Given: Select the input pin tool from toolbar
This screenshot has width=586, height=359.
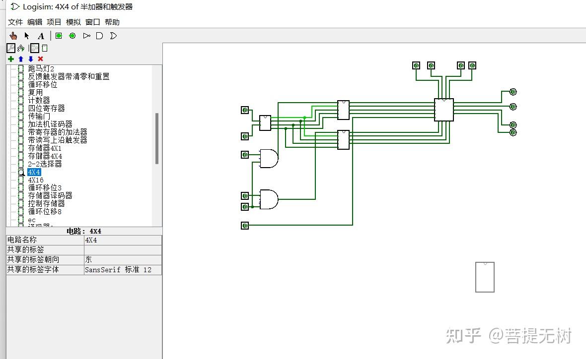Looking at the screenshot, I should pos(58,35).
